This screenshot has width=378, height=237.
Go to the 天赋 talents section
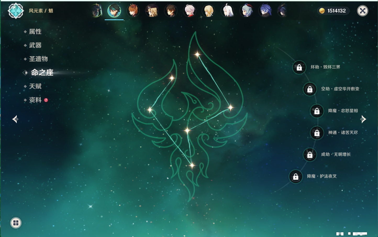35,86
